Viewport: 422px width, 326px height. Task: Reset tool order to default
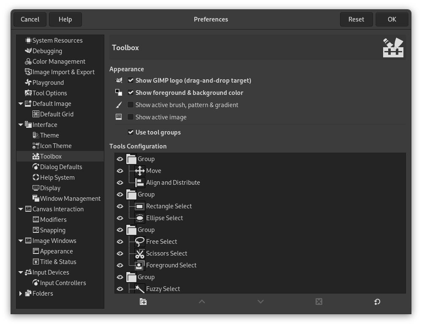(376, 302)
